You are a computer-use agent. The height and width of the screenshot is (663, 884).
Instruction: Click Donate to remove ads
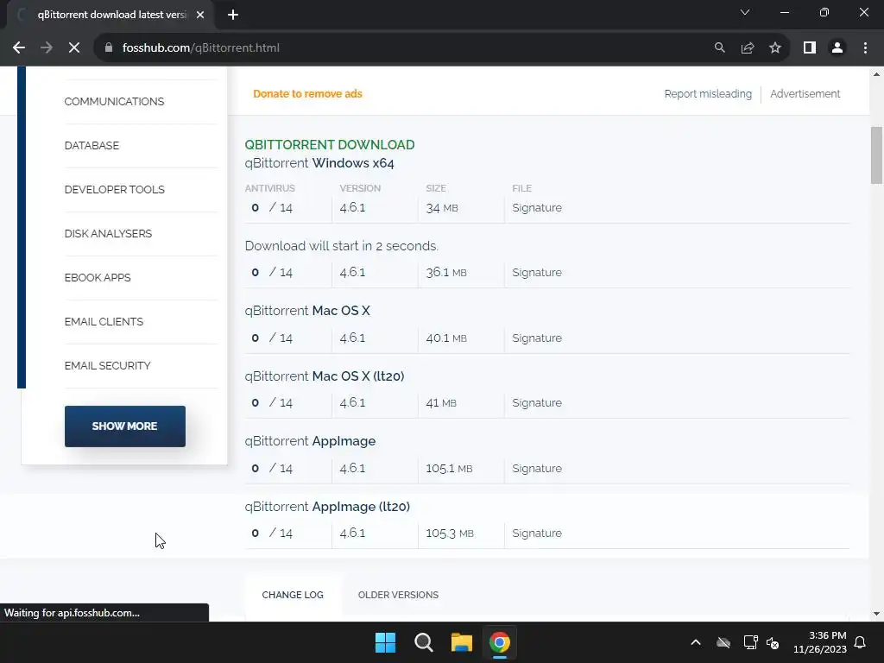(308, 93)
